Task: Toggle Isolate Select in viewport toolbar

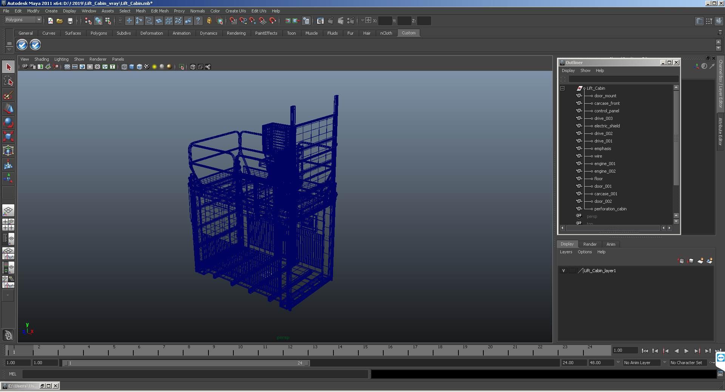Action: pyautogui.click(x=182, y=67)
